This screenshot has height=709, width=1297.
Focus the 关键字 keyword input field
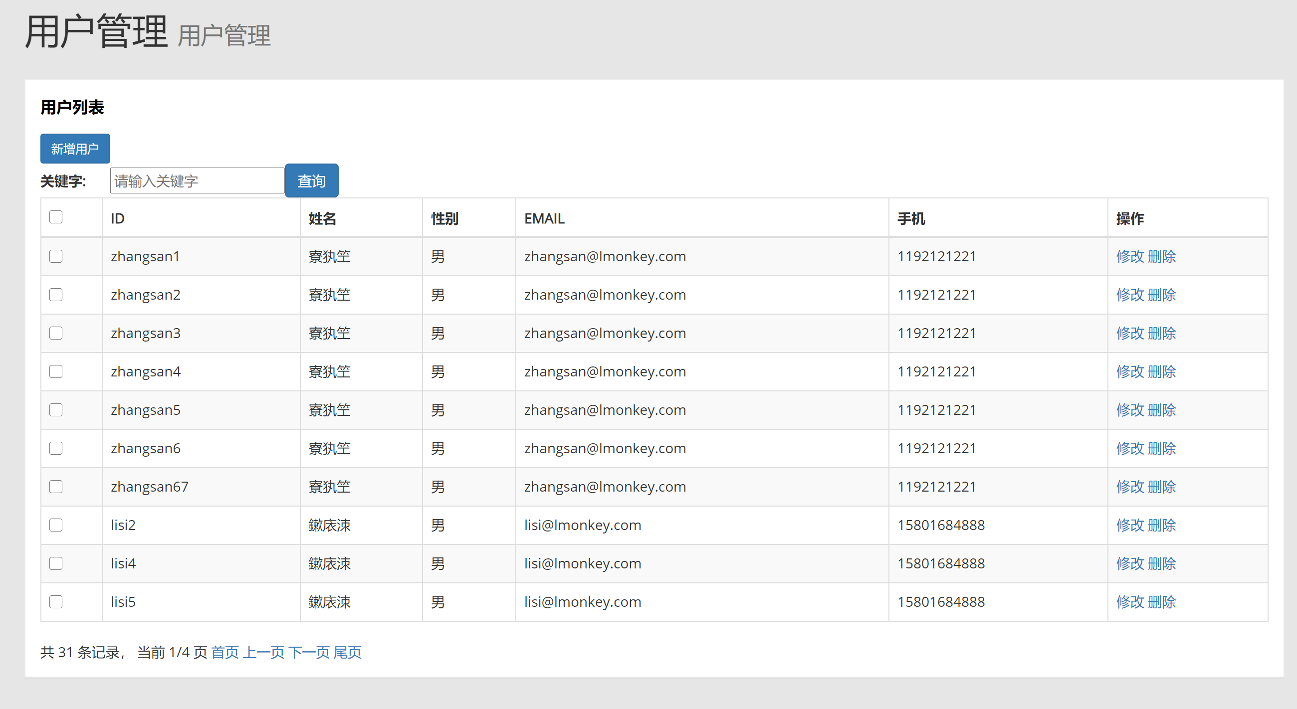(x=197, y=180)
